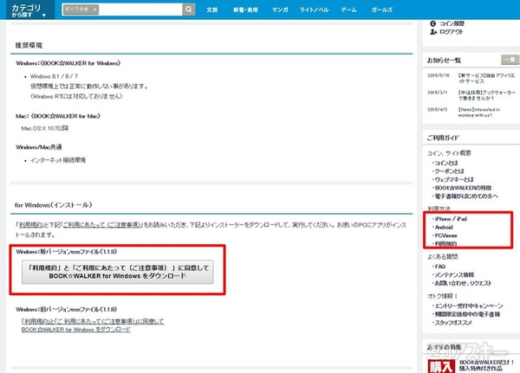The image size is (520, 373).
Task: Open the 新書・実用 tab
Action: pyautogui.click(x=245, y=10)
